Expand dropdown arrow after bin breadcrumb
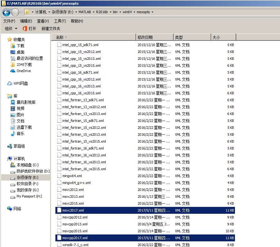The image size is (280, 247). pos(120,12)
